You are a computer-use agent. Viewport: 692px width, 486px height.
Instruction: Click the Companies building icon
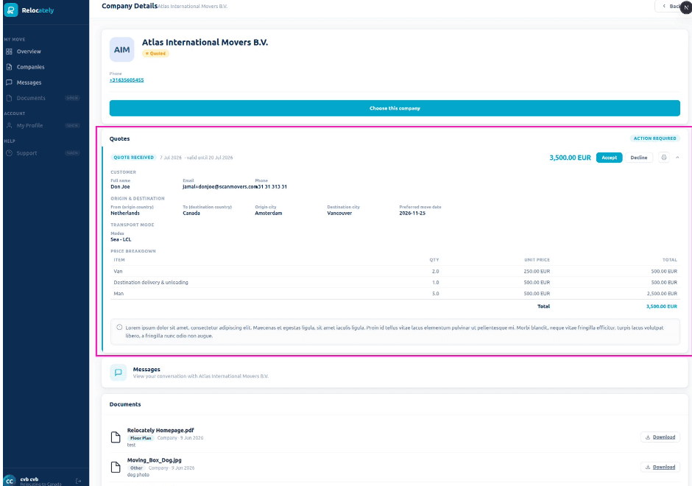9,67
